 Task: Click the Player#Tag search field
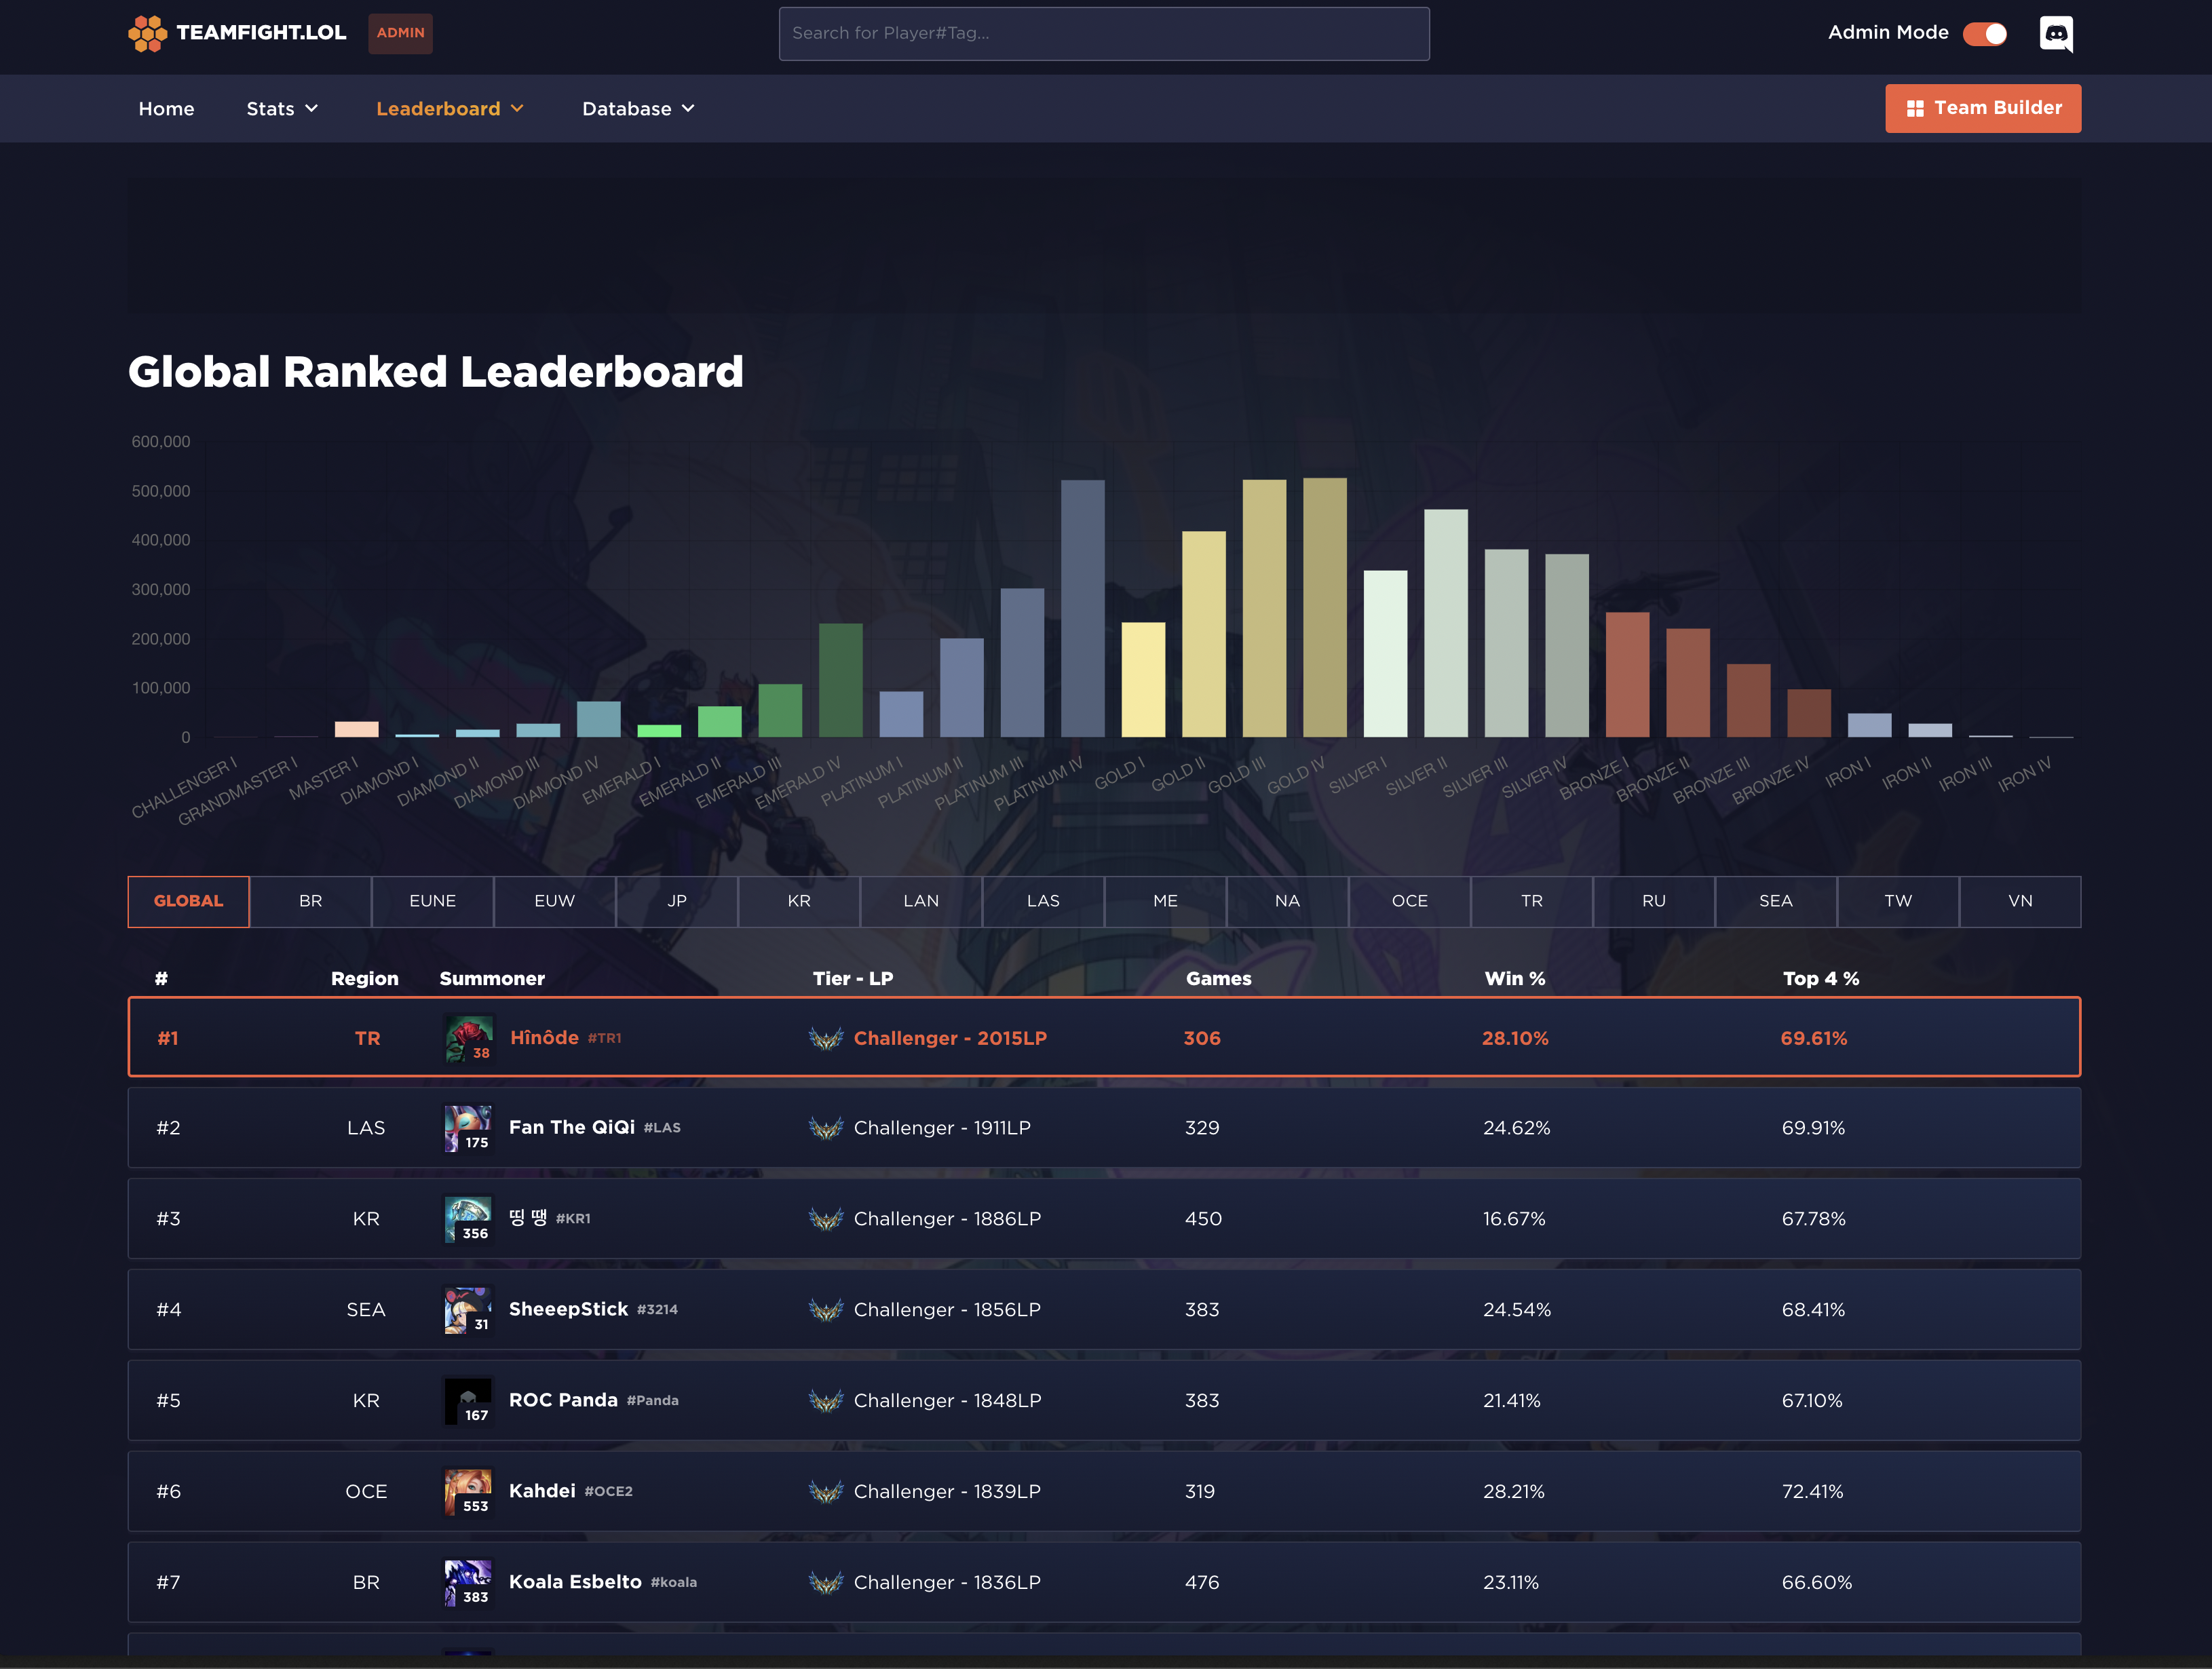point(1103,34)
